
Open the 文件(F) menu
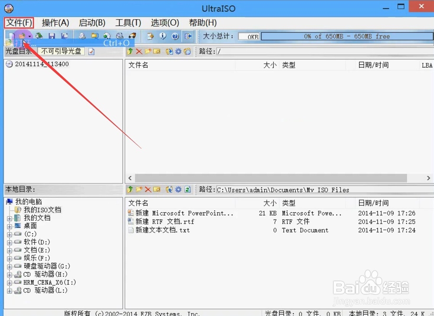pyautogui.click(x=19, y=23)
